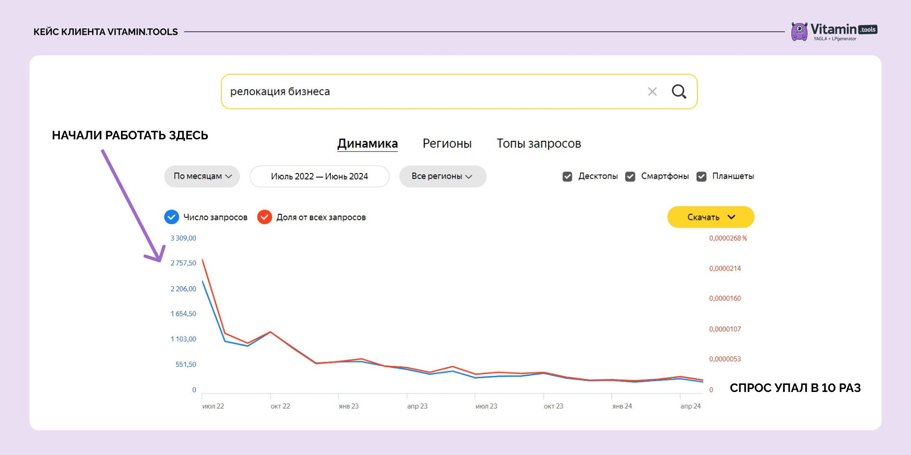The image size is (911, 455).
Task: Disable the Планшеты checkbox
Action: [x=701, y=176]
